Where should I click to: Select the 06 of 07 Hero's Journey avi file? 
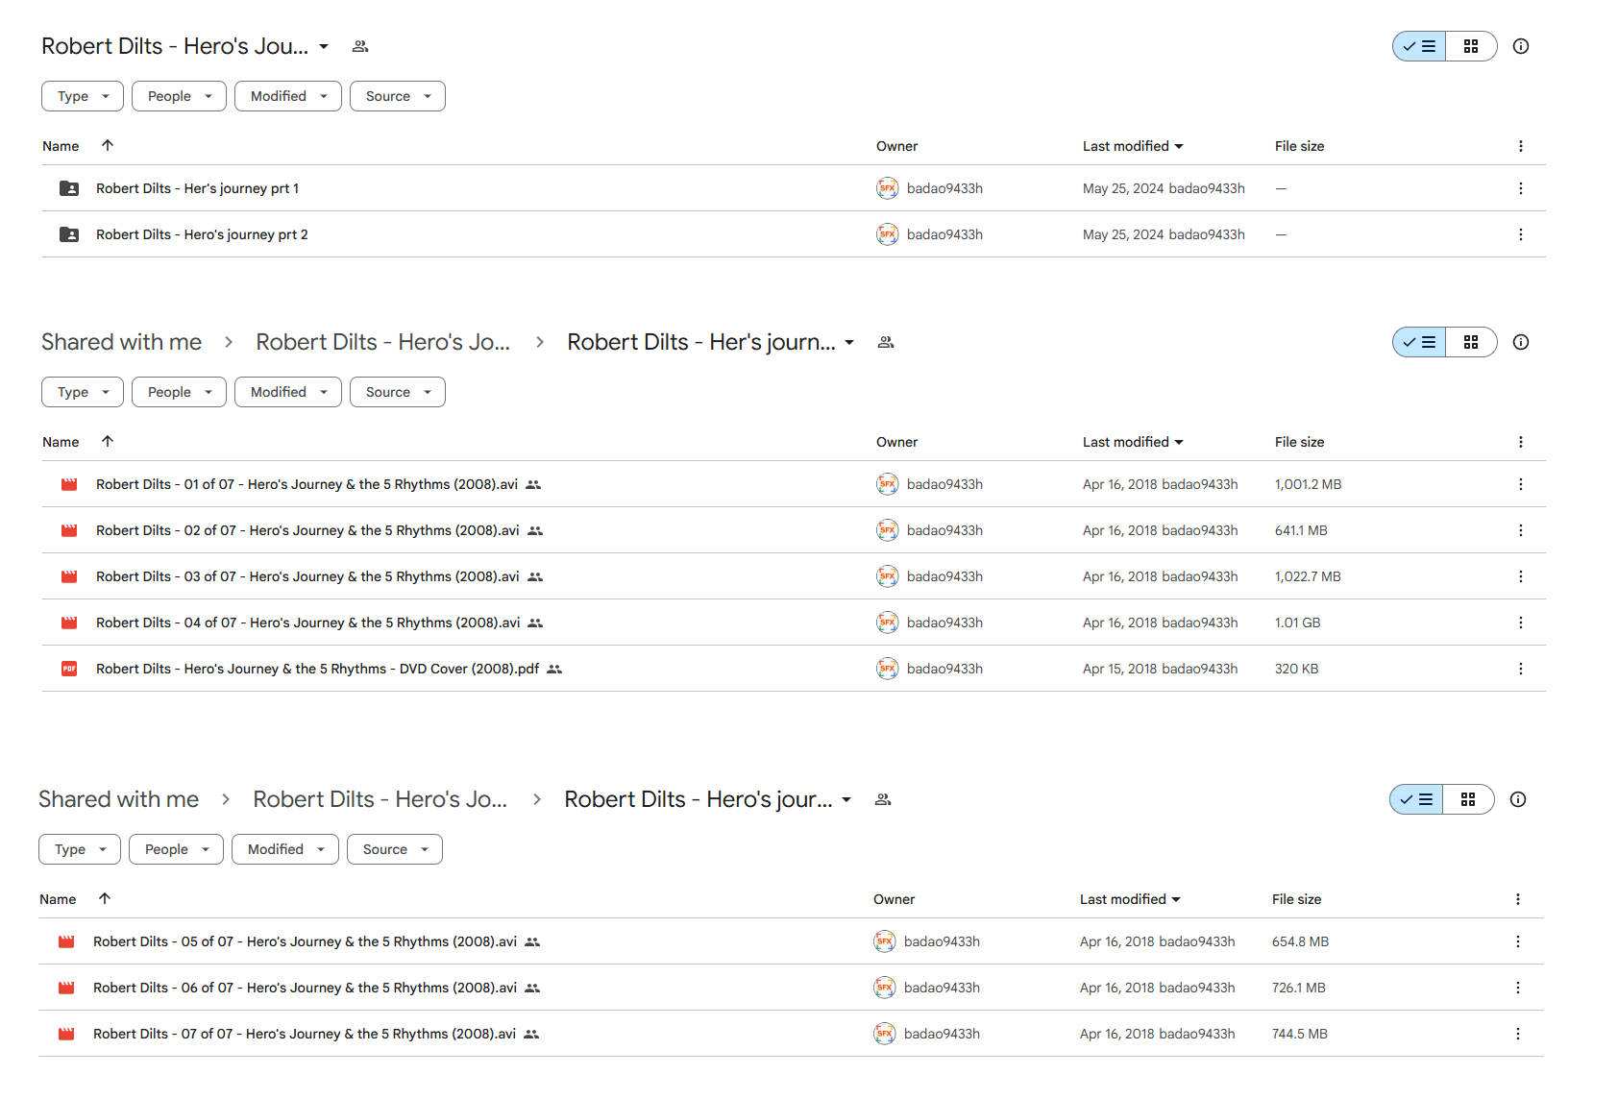click(x=791, y=988)
